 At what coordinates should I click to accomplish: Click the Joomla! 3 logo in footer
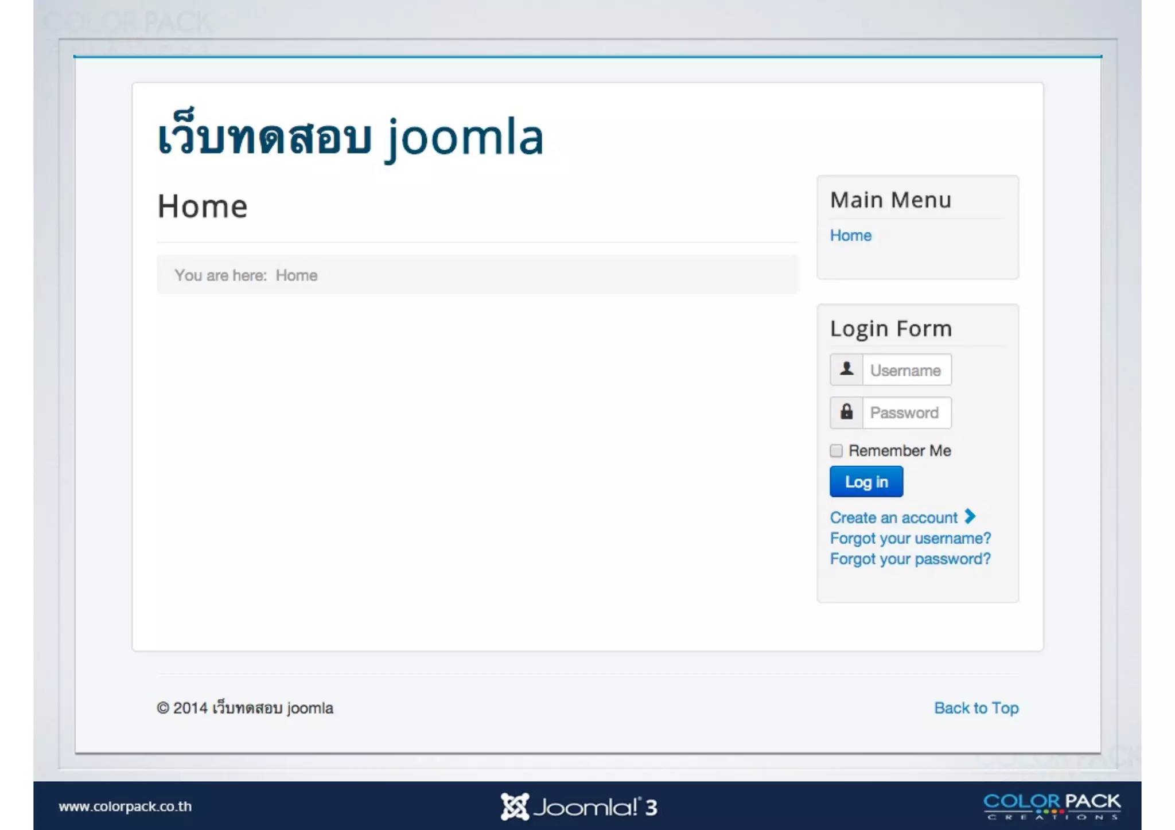pyautogui.click(x=578, y=806)
